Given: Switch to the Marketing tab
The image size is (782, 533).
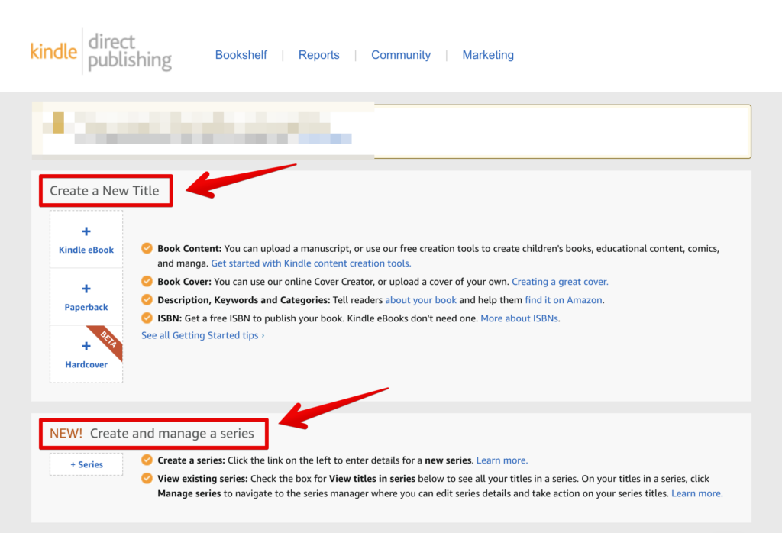Looking at the screenshot, I should point(488,55).
